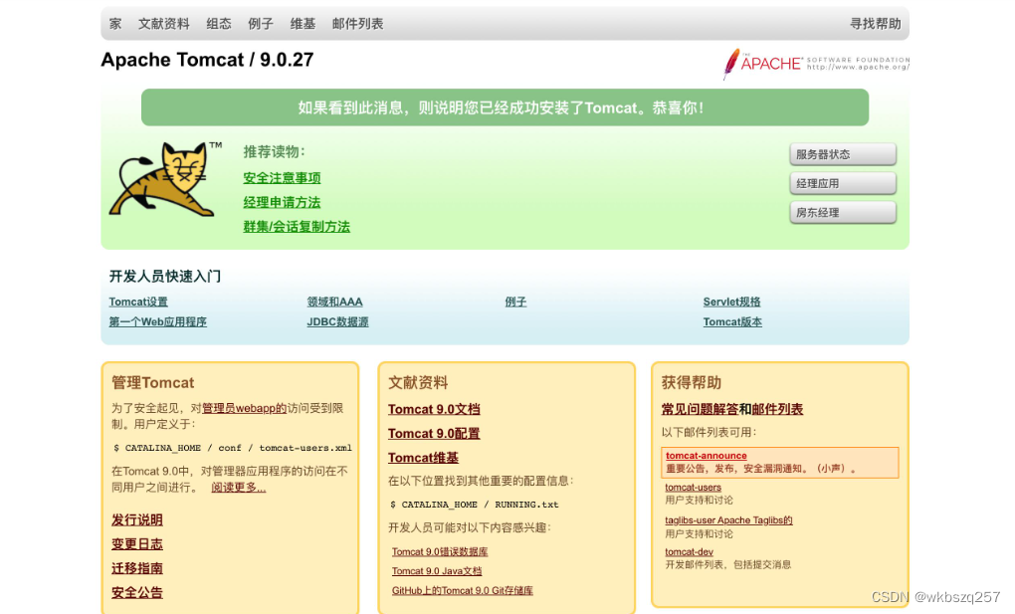This screenshot has width=1015, height=614.
Task: Click the $ CATALINA_HOME / conf / tomcat-users.xml path text
Action: click(233, 448)
